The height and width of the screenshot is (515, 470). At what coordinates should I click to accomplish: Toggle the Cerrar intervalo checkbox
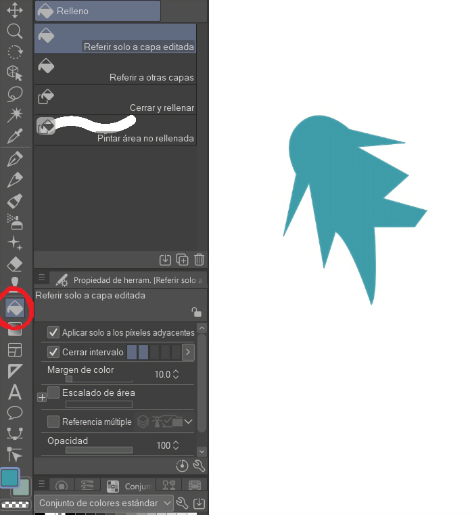(53, 352)
